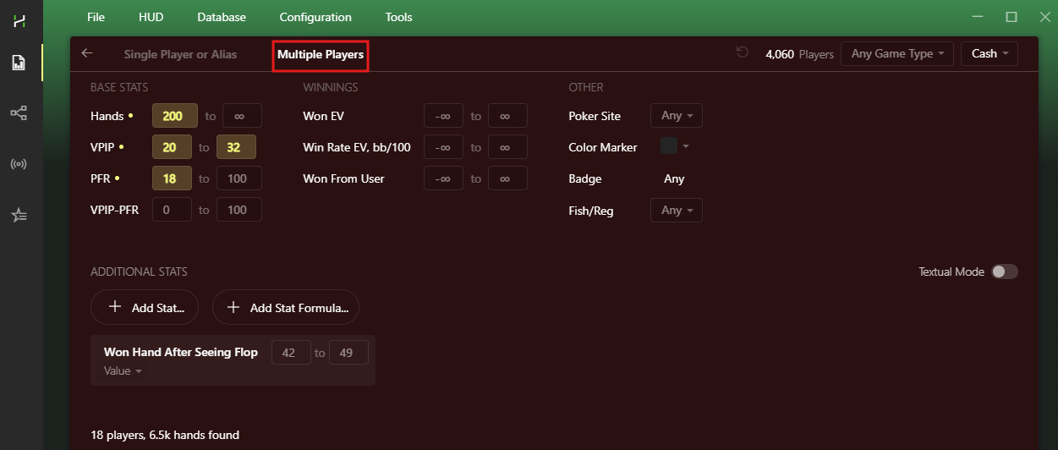Viewport: 1058px width, 450px height.
Task: Click the Add Stat Formula button
Action: click(x=286, y=308)
